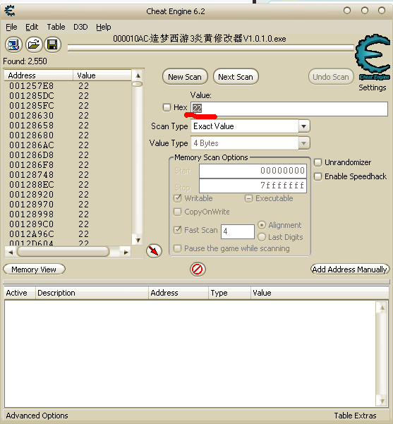The image size is (393, 424).
Task: Check Pause the game while scanning
Action: tap(177, 248)
